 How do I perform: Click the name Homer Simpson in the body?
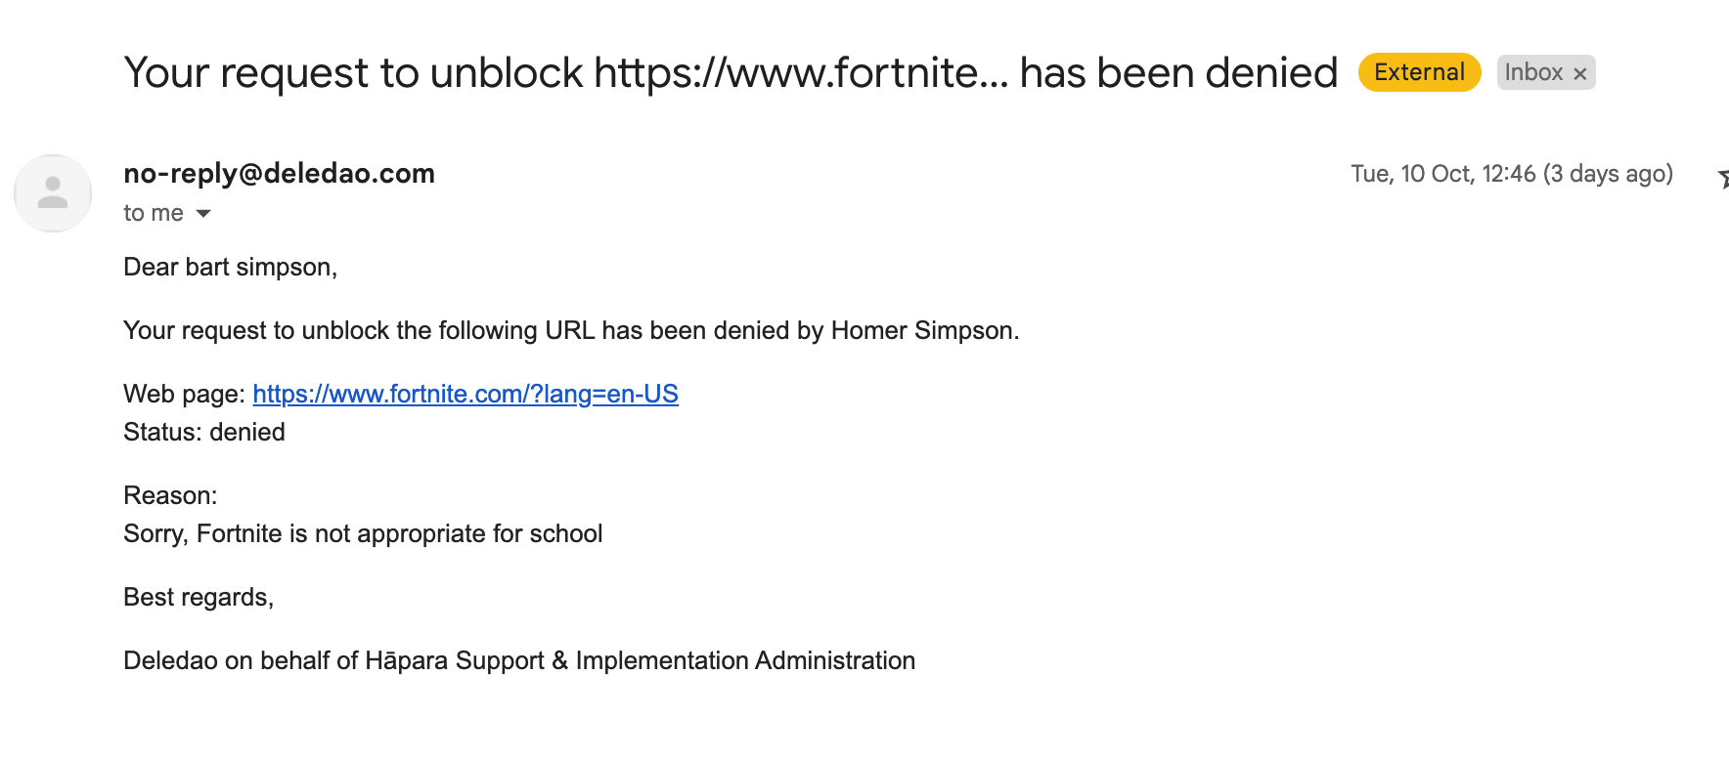[921, 330]
